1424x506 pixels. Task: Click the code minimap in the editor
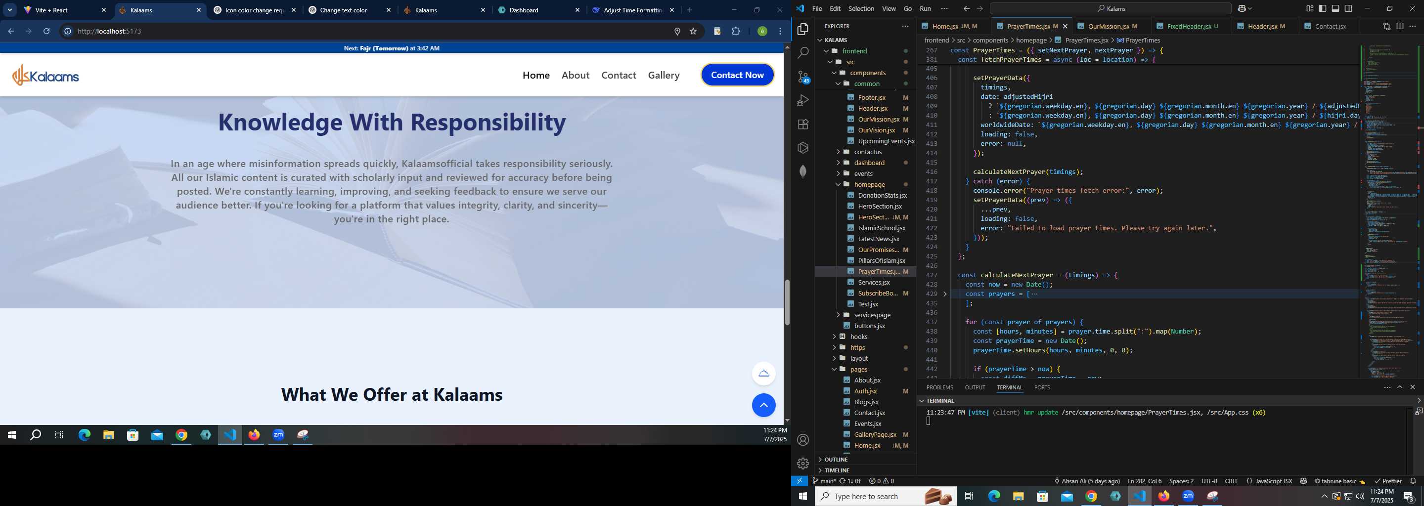pos(1388,211)
